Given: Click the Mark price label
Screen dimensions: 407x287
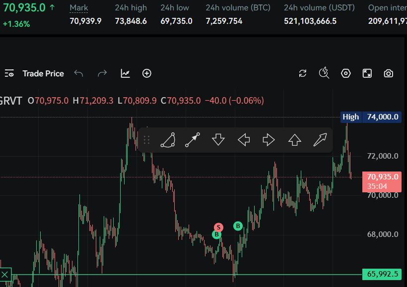Looking at the screenshot, I should tap(79, 8).
